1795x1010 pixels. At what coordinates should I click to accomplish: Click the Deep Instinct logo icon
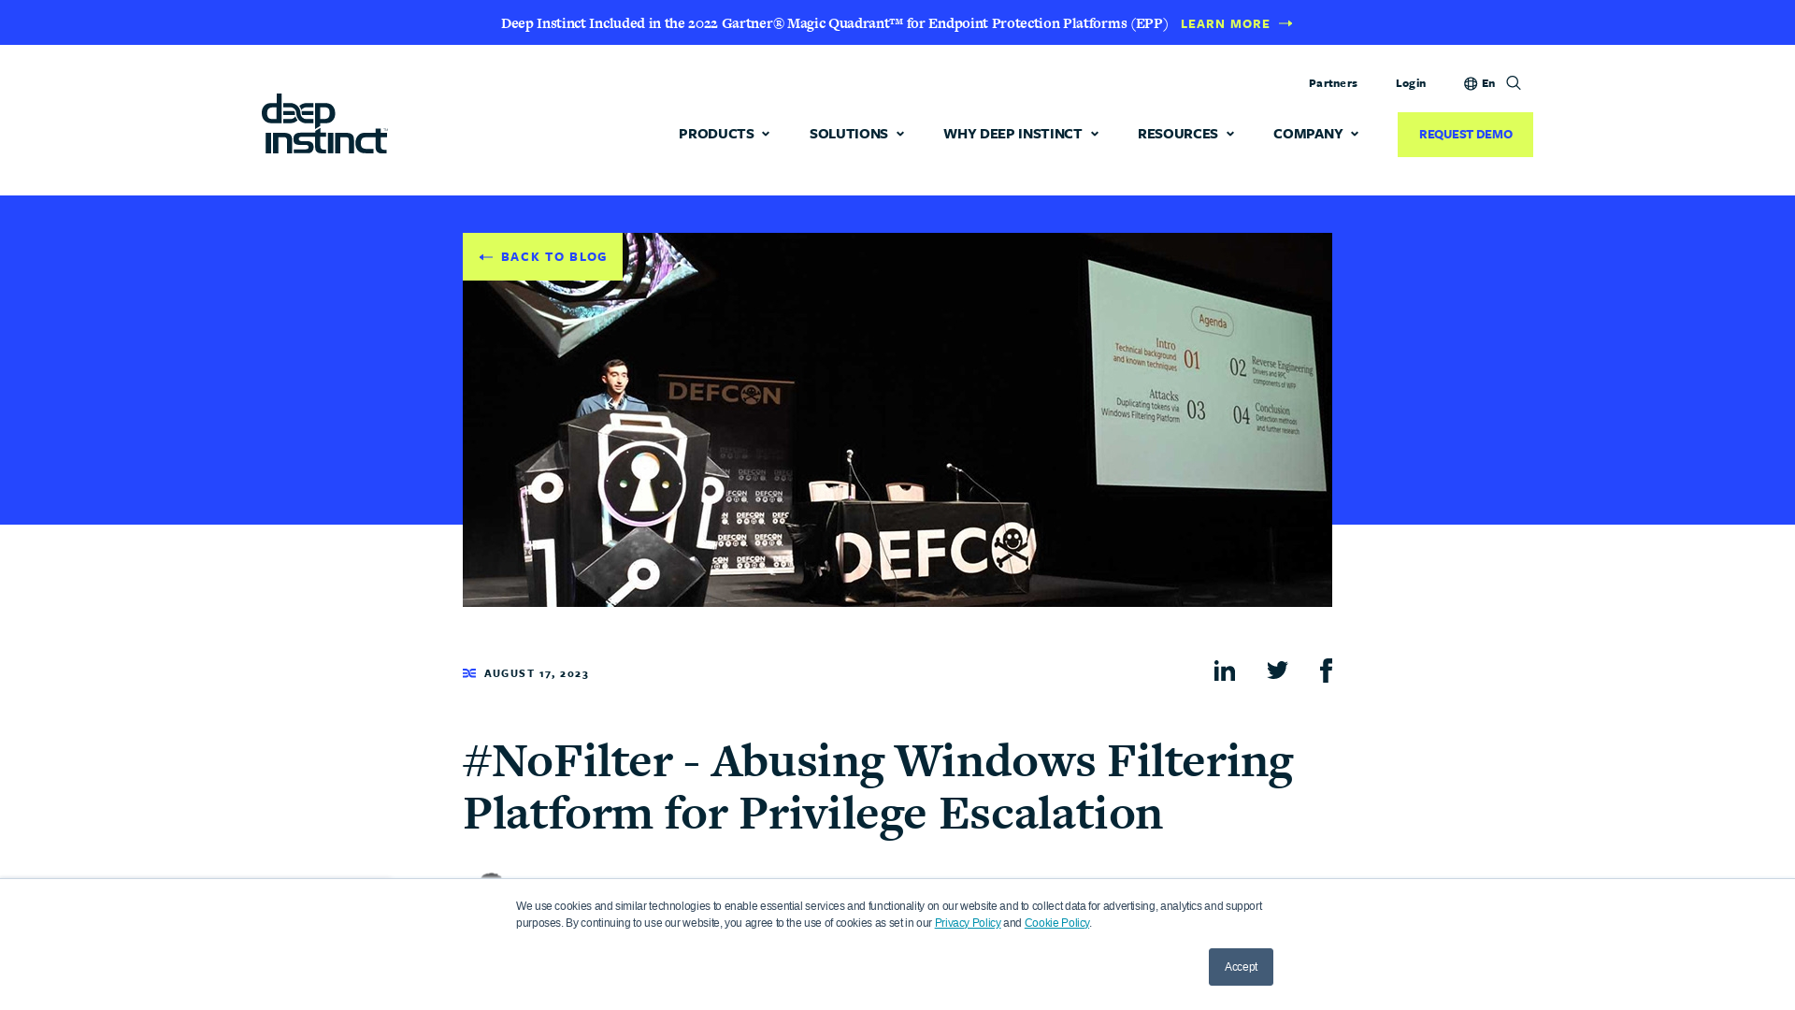click(324, 123)
